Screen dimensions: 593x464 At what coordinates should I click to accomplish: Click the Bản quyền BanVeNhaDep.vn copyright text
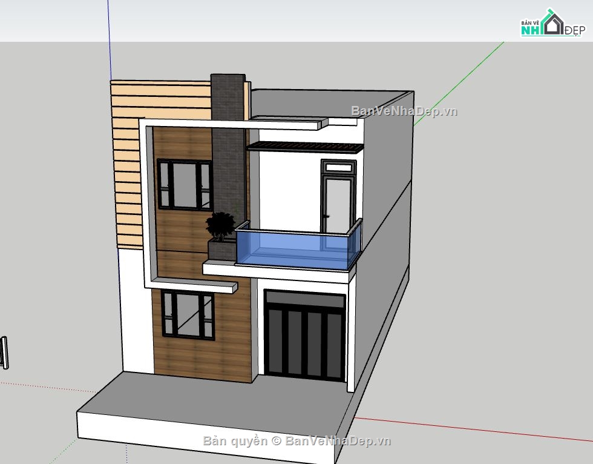[297, 441]
